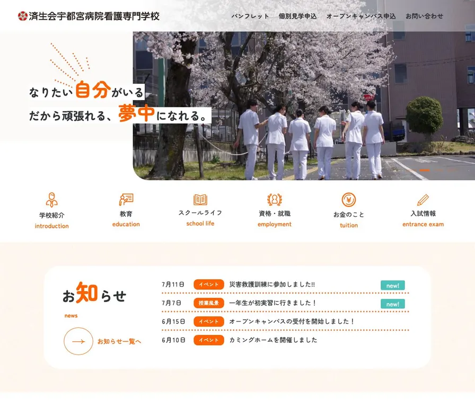The image size is (475, 408).
Task: Click the 資格・就職 laurel badge icon
Action: coord(275,200)
